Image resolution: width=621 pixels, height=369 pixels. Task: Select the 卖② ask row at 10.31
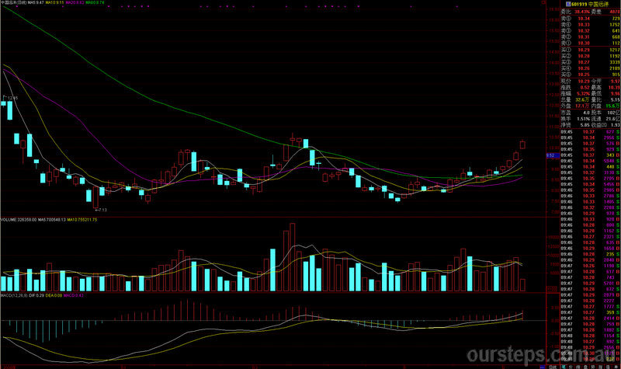pos(591,37)
